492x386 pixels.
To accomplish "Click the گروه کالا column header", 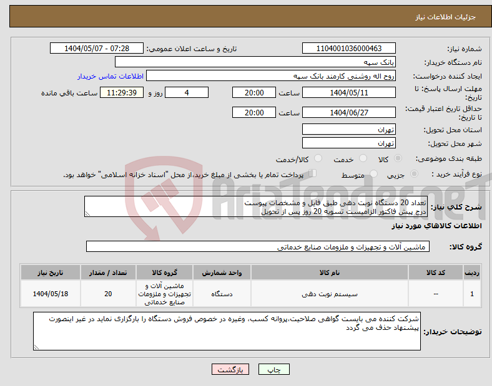I will tap(164, 273).
